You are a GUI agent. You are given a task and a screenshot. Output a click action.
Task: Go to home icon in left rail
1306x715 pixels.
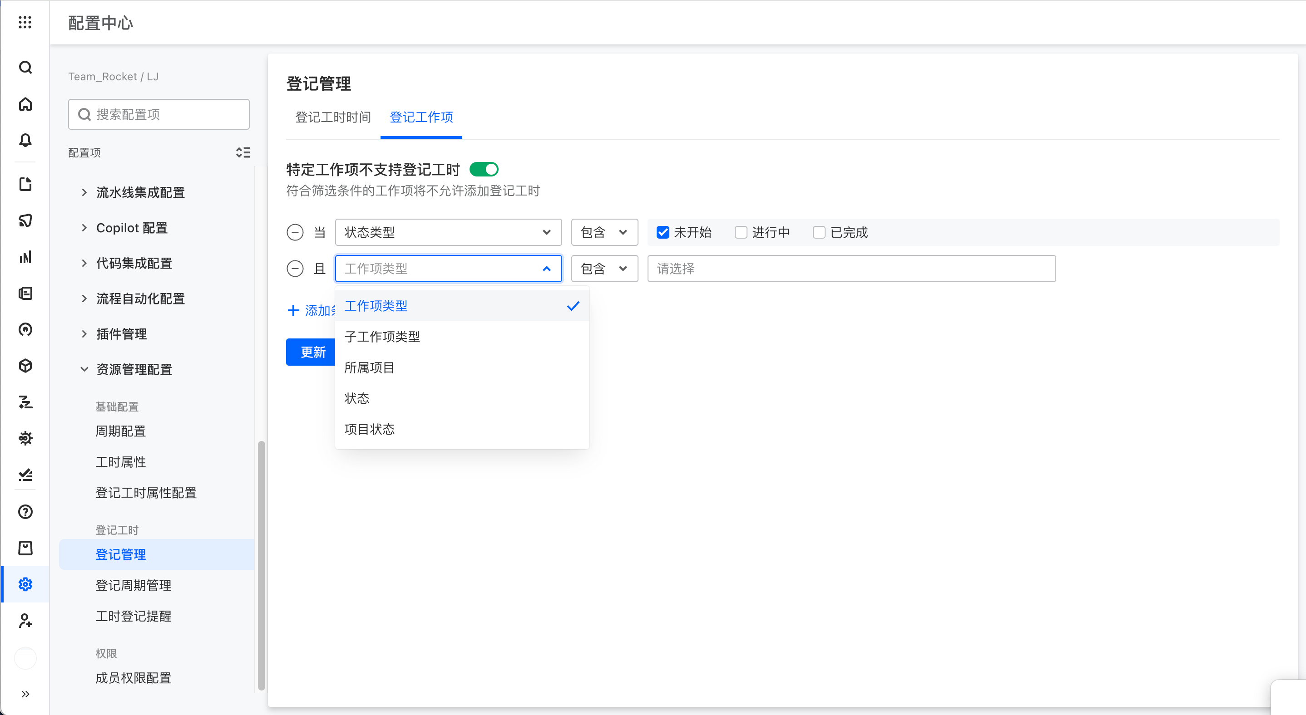click(25, 104)
